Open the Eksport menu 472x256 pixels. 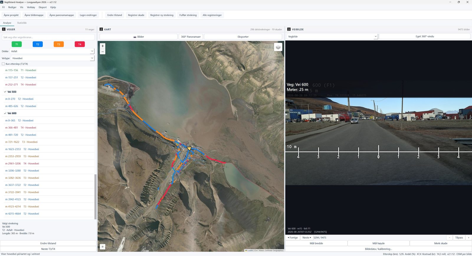click(43, 7)
